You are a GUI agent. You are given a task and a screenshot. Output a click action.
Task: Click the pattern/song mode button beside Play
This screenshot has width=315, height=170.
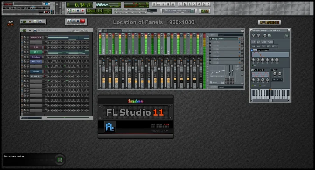(69, 10)
